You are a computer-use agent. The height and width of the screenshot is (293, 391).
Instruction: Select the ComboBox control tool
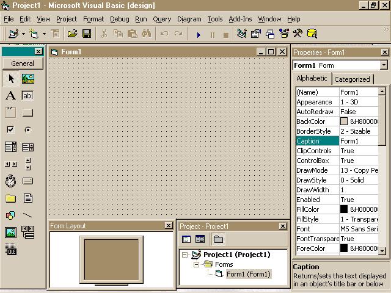point(11,147)
